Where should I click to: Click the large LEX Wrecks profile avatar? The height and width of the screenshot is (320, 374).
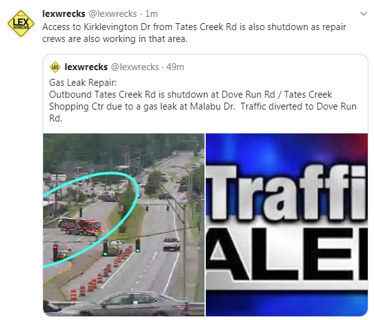click(x=21, y=23)
